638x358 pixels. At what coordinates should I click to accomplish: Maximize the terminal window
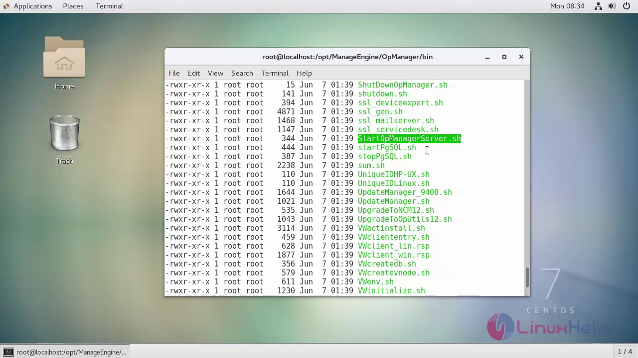point(504,57)
